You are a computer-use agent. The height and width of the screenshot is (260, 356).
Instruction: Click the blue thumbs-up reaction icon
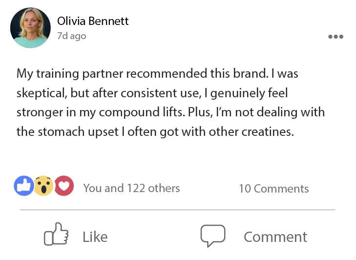click(x=24, y=186)
